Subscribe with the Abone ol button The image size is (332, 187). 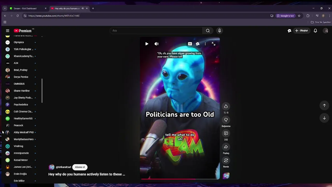[x=80, y=167]
